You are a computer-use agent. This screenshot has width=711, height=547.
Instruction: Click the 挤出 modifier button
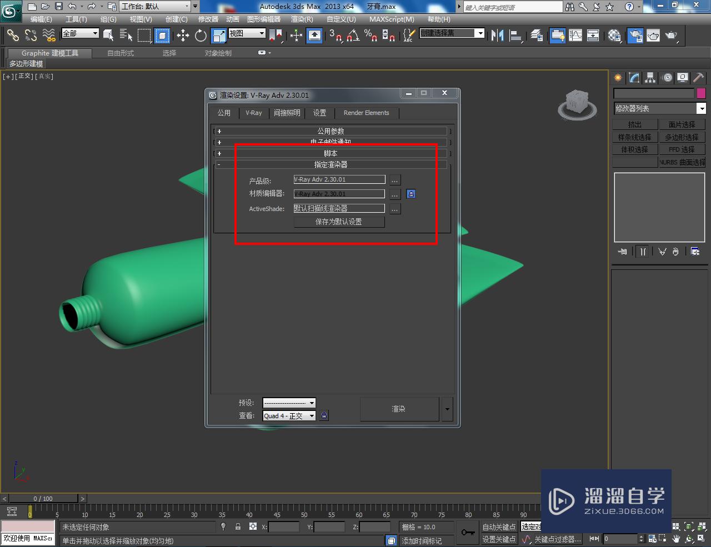[635, 124]
